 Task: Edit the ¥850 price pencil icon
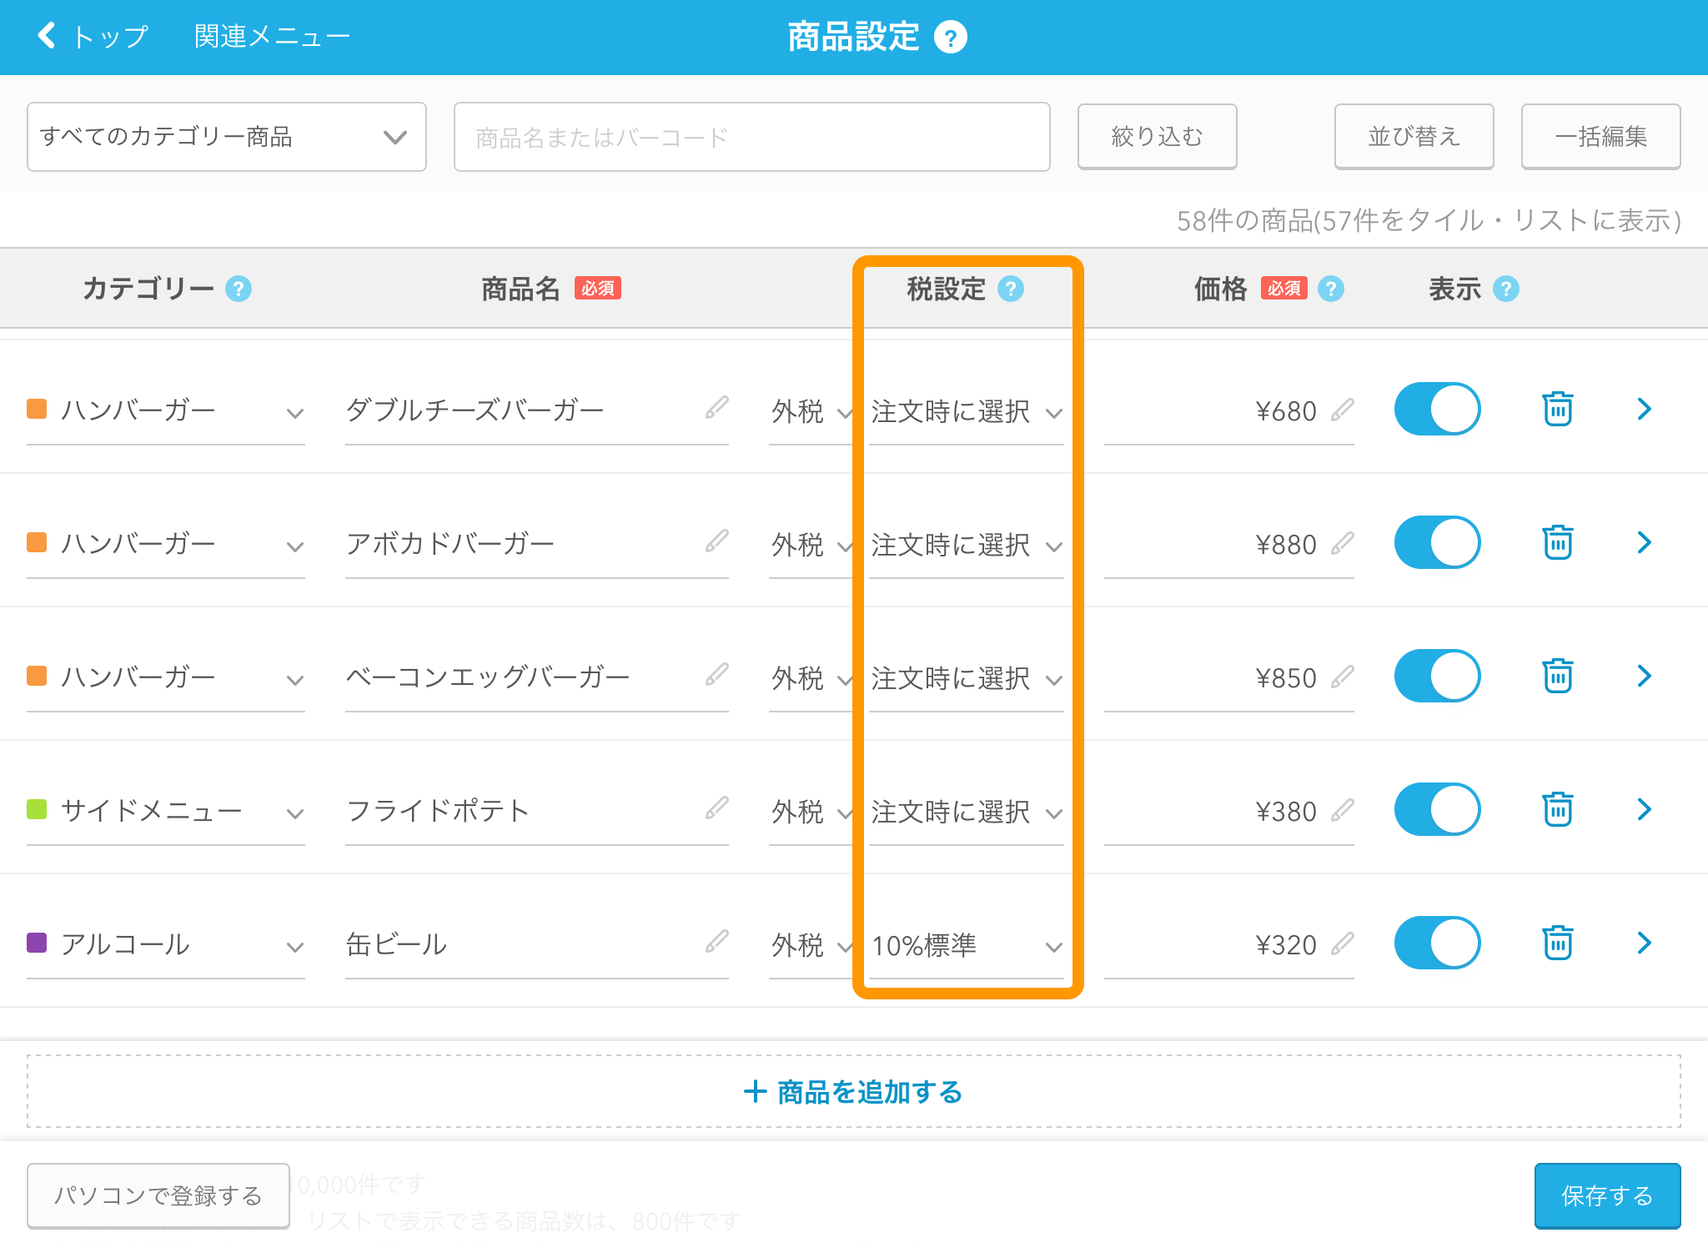click(x=1342, y=677)
